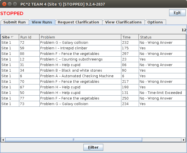Open the Options tab
187x153 pixels.
155,22
